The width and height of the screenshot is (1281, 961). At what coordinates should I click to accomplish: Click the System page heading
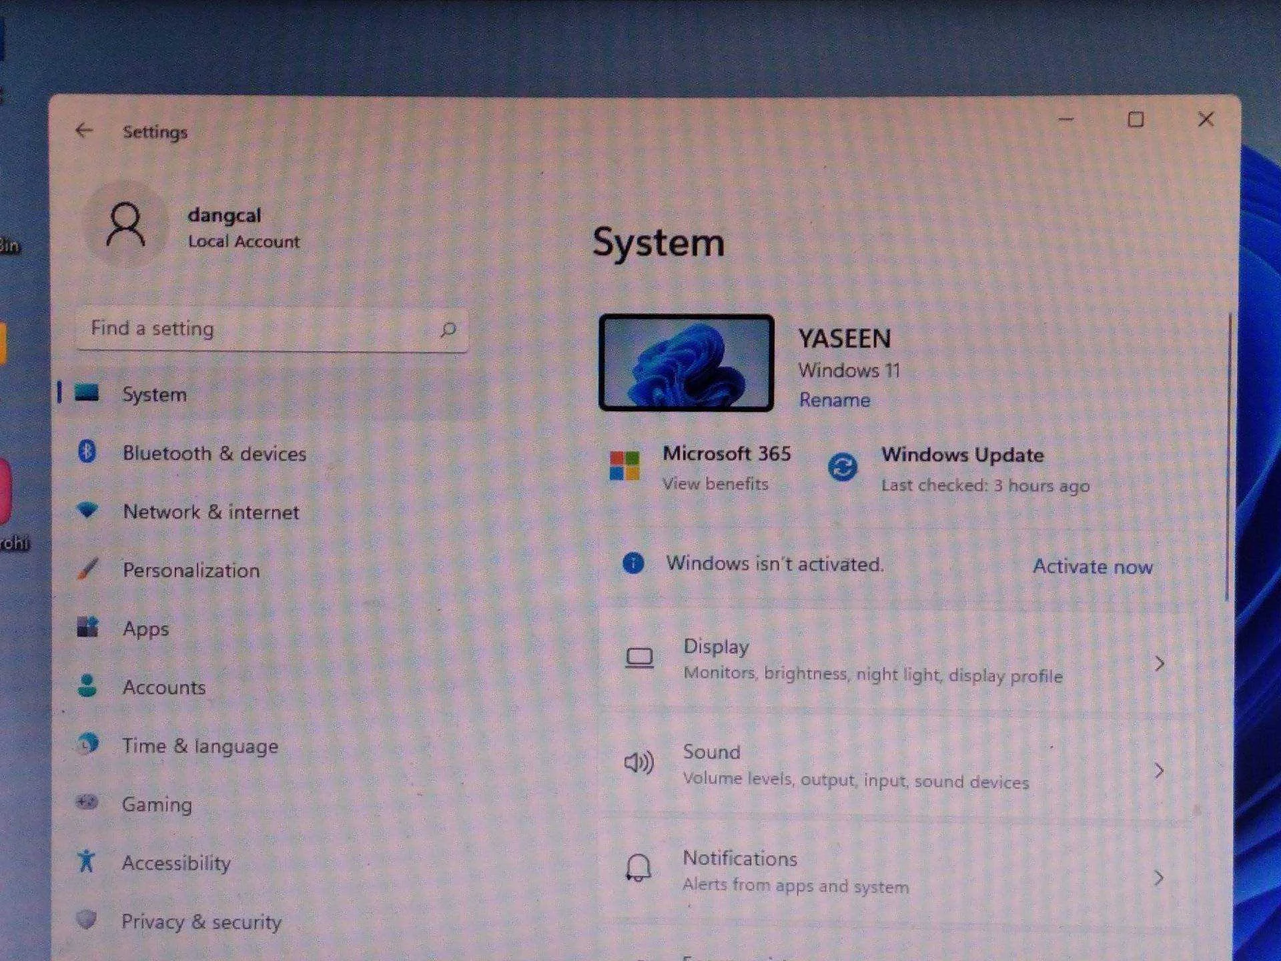click(659, 242)
